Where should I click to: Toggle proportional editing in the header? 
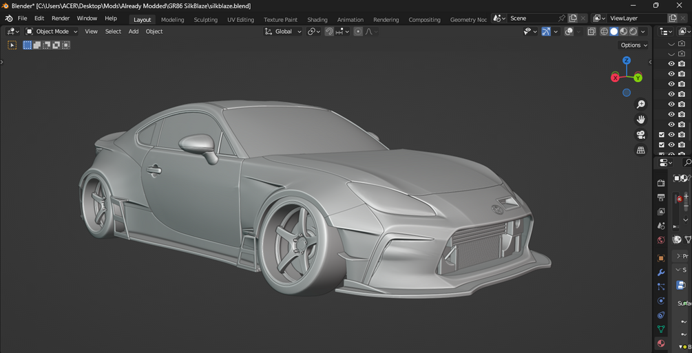tap(358, 32)
